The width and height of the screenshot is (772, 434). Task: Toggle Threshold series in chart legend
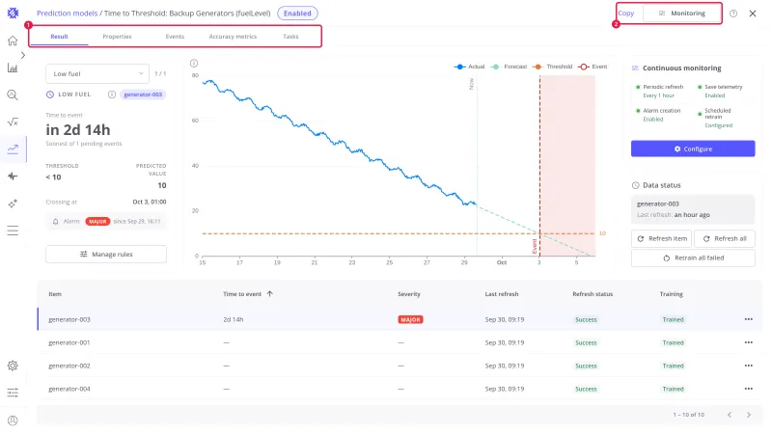click(x=552, y=67)
